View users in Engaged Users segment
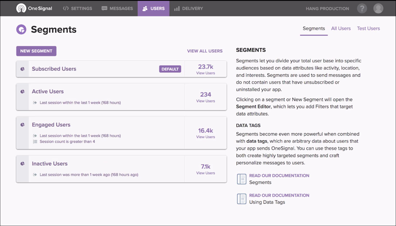 coord(206,137)
